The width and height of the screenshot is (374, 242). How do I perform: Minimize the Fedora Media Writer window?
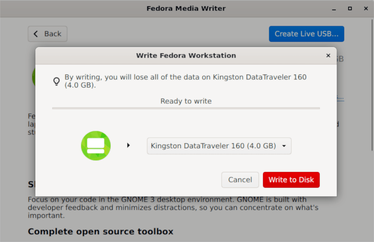335,8
